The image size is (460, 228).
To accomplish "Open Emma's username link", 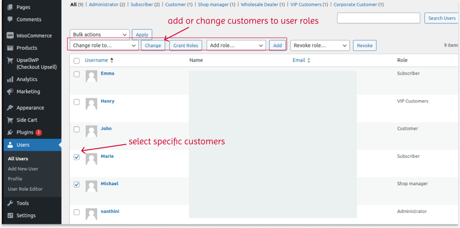I will tap(107, 73).
